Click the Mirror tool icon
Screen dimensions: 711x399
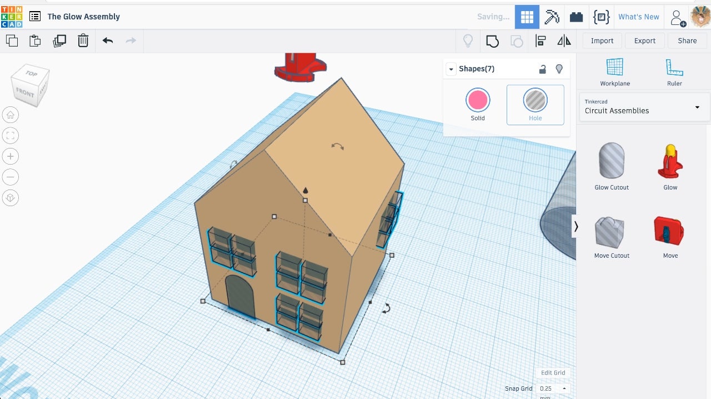(564, 40)
